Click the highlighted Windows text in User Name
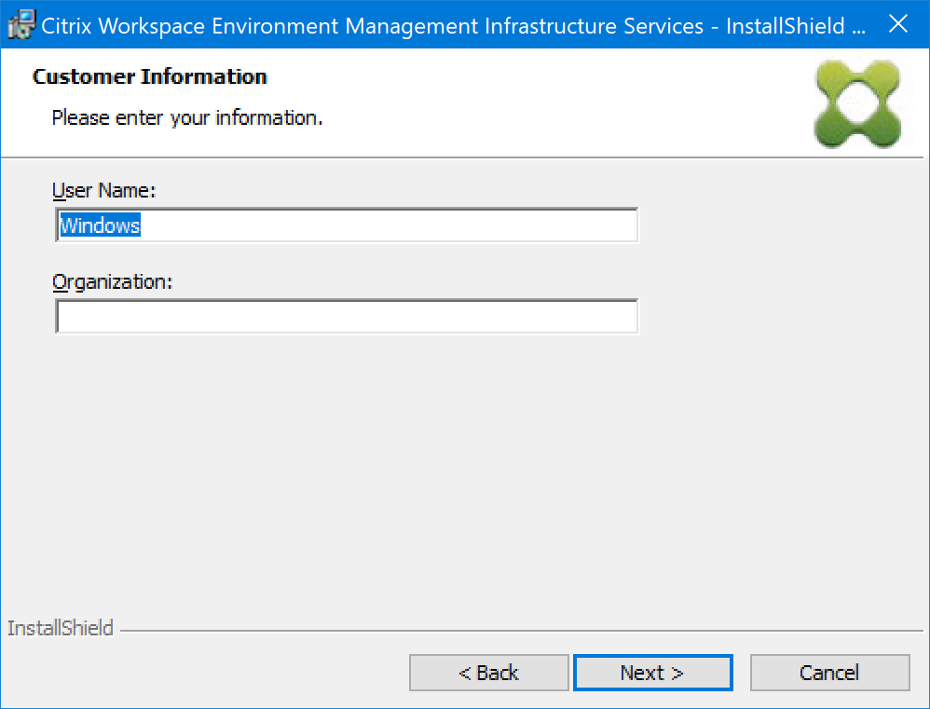Screen dimensions: 930x709 tap(100, 225)
